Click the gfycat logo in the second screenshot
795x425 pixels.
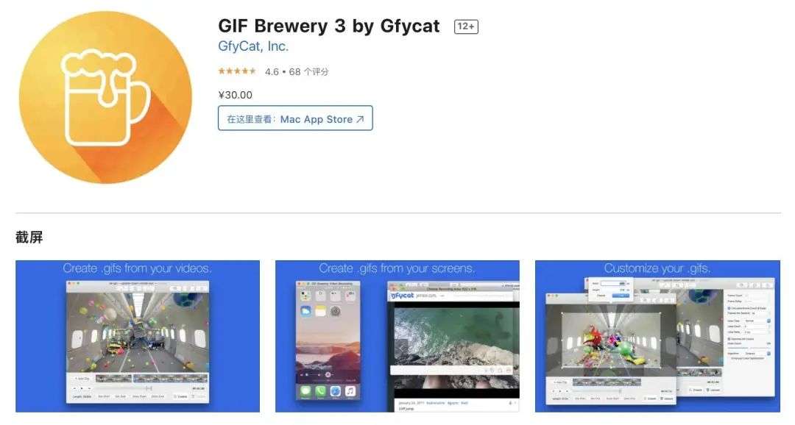[403, 296]
